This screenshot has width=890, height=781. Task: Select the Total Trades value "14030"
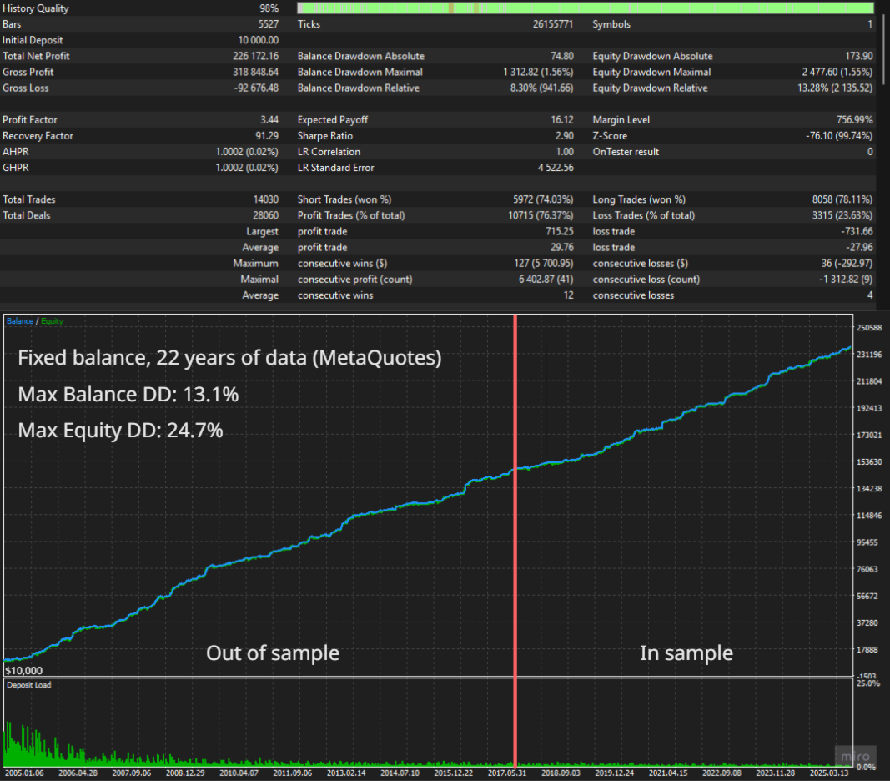click(x=265, y=199)
